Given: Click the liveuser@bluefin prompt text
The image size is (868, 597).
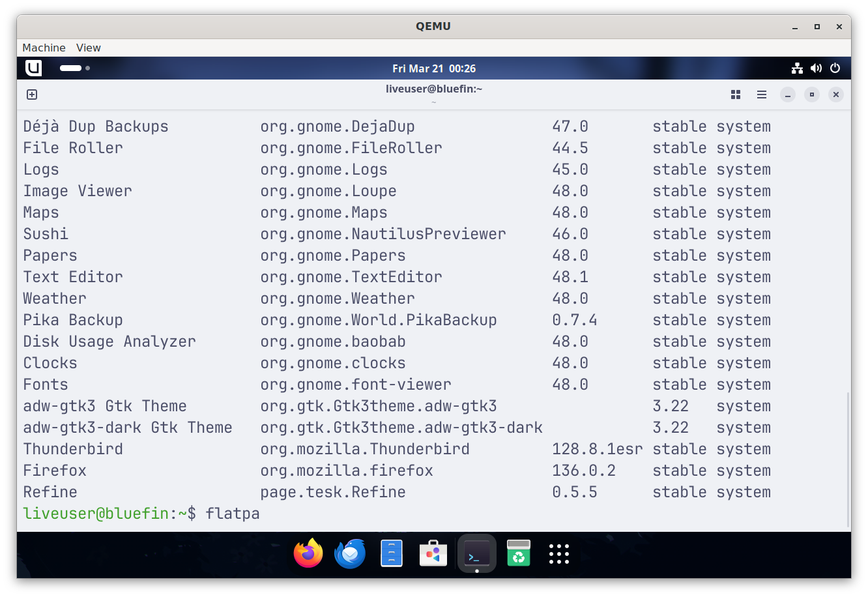Looking at the screenshot, I should click(96, 514).
